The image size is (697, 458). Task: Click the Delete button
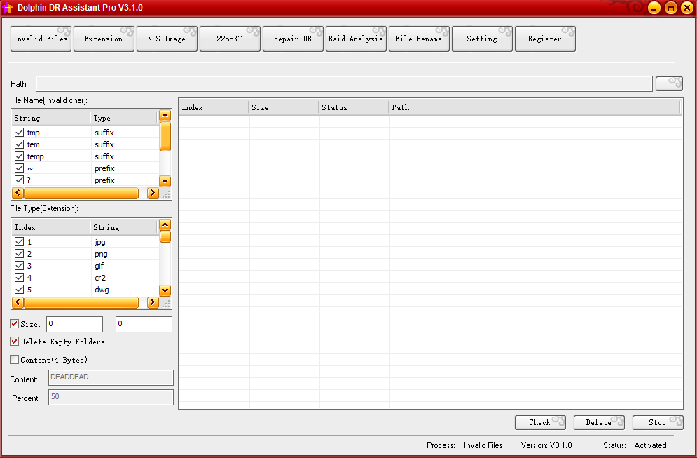599,422
